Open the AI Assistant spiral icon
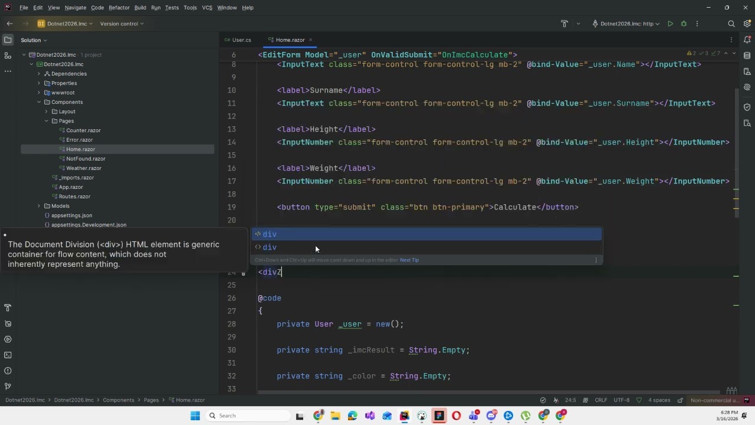Viewport: 755px width, 425px height. [x=747, y=87]
